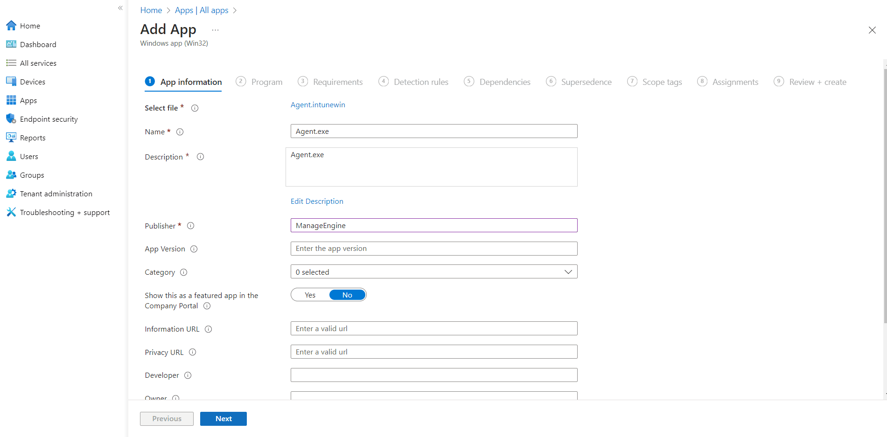Set featured app toggle to Yes
The width and height of the screenshot is (887, 437).
(x=310, y=295)
